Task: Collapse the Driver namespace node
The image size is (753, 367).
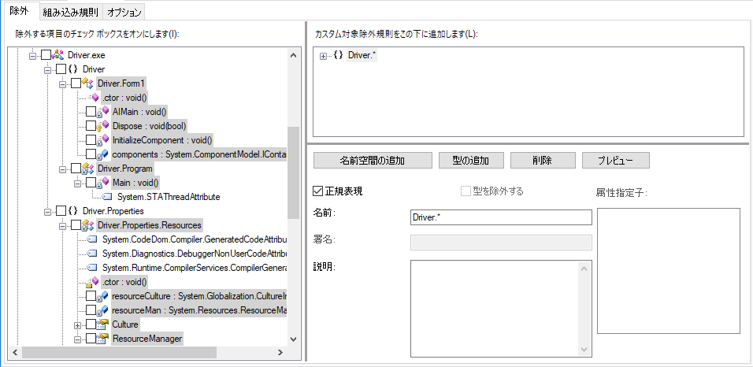Action: pos(47,70)
